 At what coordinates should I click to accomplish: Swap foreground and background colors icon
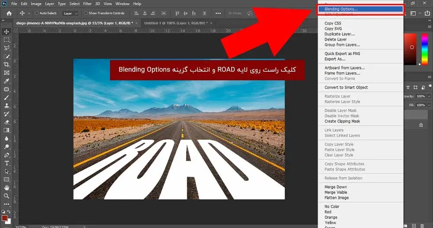click(x=9, y=212)
